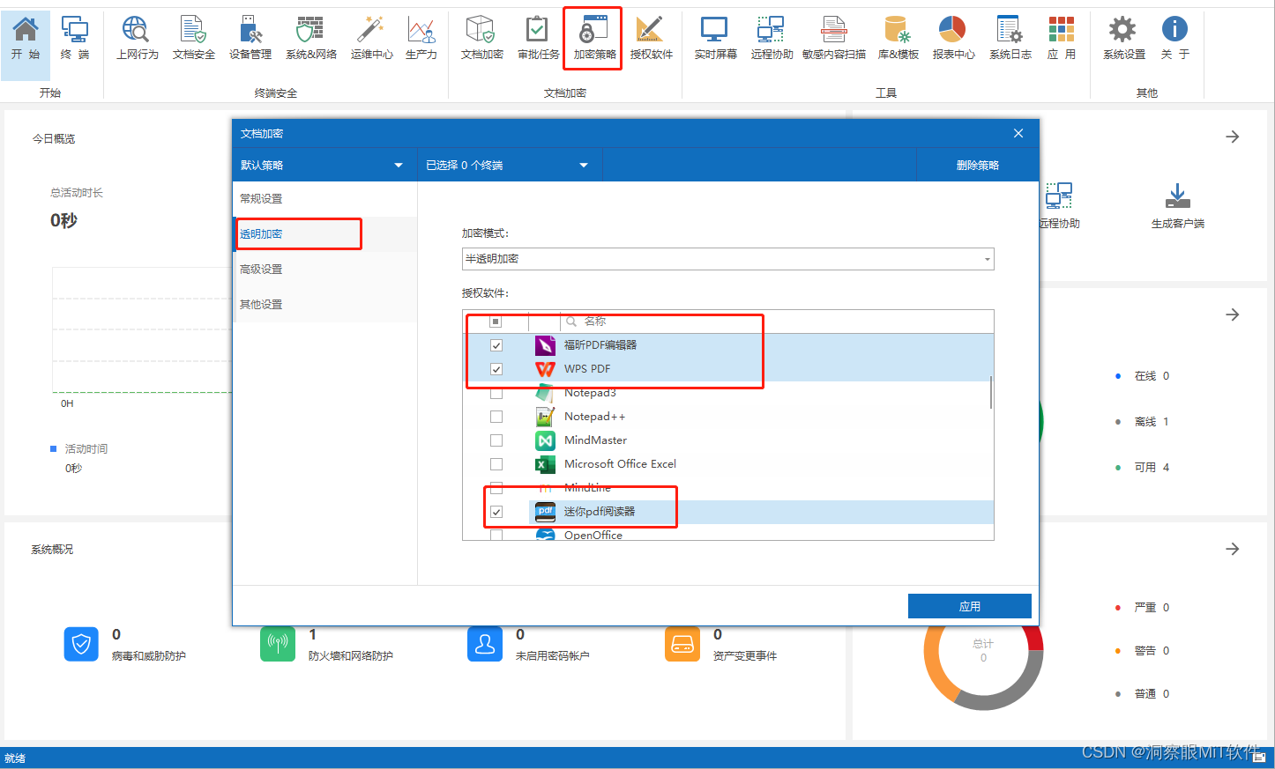Image resolution: width=1275 pixels, height=769 pixels.
Task: Open 系统设置 gear icon
Action: [x=1123, y=38]
